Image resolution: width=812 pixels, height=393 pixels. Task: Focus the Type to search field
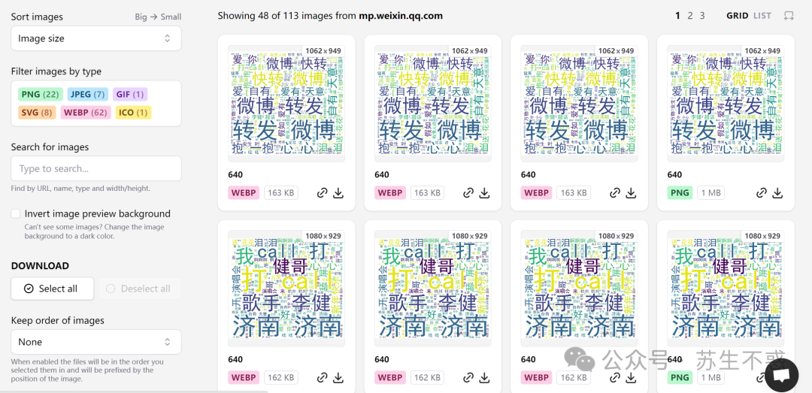pos(96,168)
